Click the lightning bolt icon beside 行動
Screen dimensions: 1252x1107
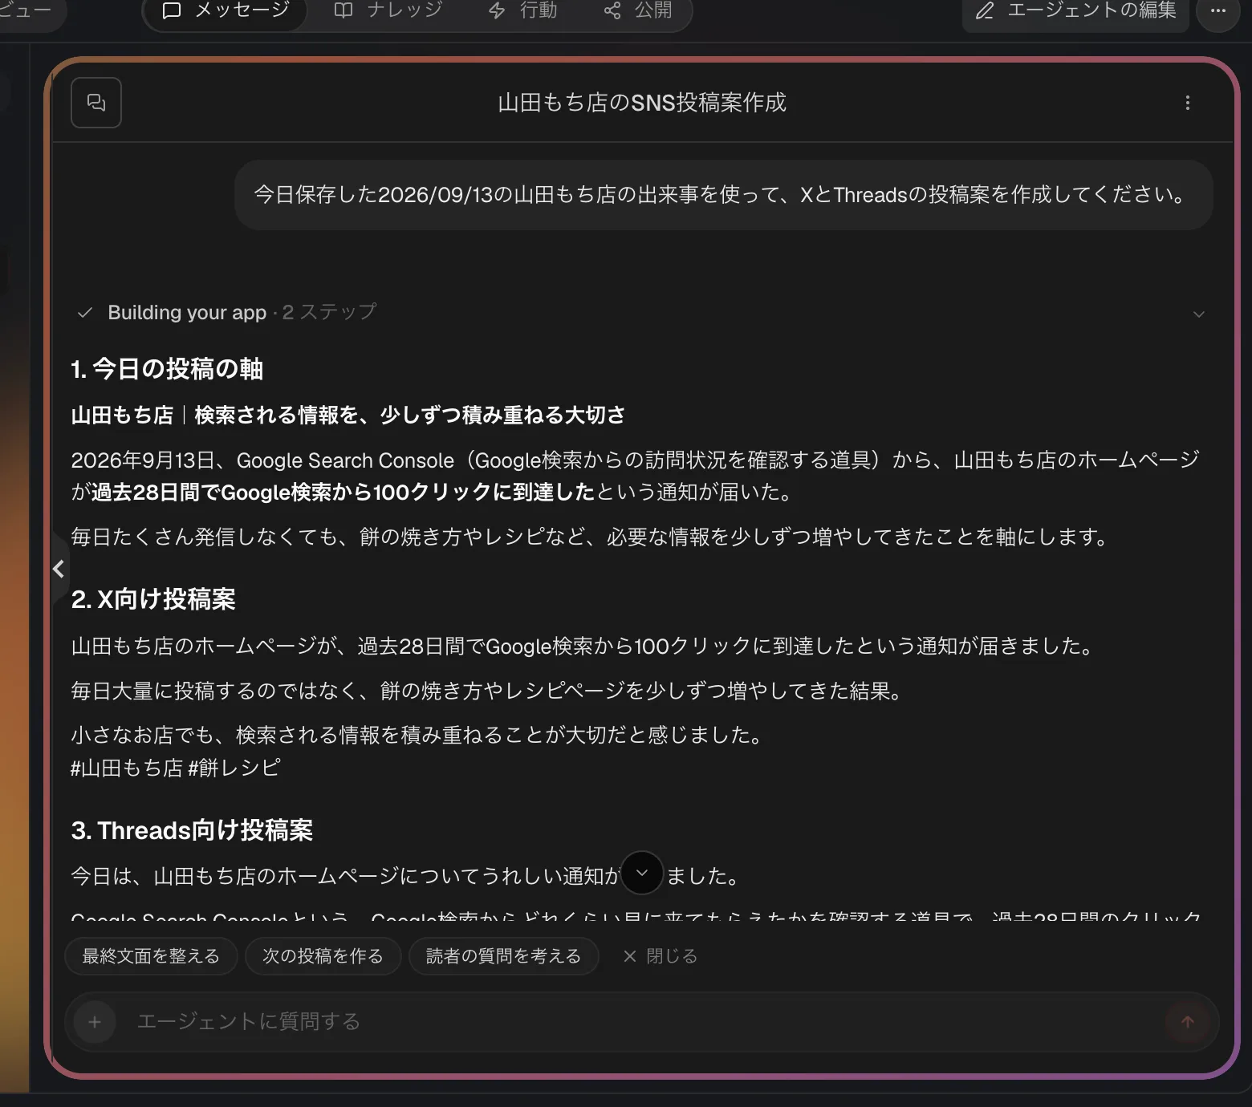coord(497,11)
